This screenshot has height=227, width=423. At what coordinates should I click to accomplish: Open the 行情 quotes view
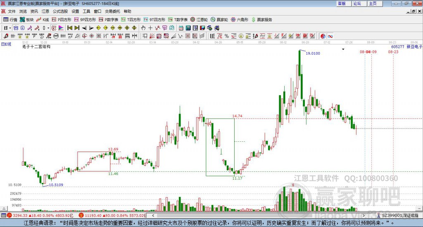(x=10, y=20)
